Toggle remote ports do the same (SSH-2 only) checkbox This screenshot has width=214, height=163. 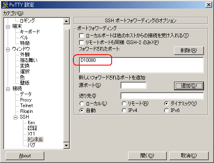point(81,42)
